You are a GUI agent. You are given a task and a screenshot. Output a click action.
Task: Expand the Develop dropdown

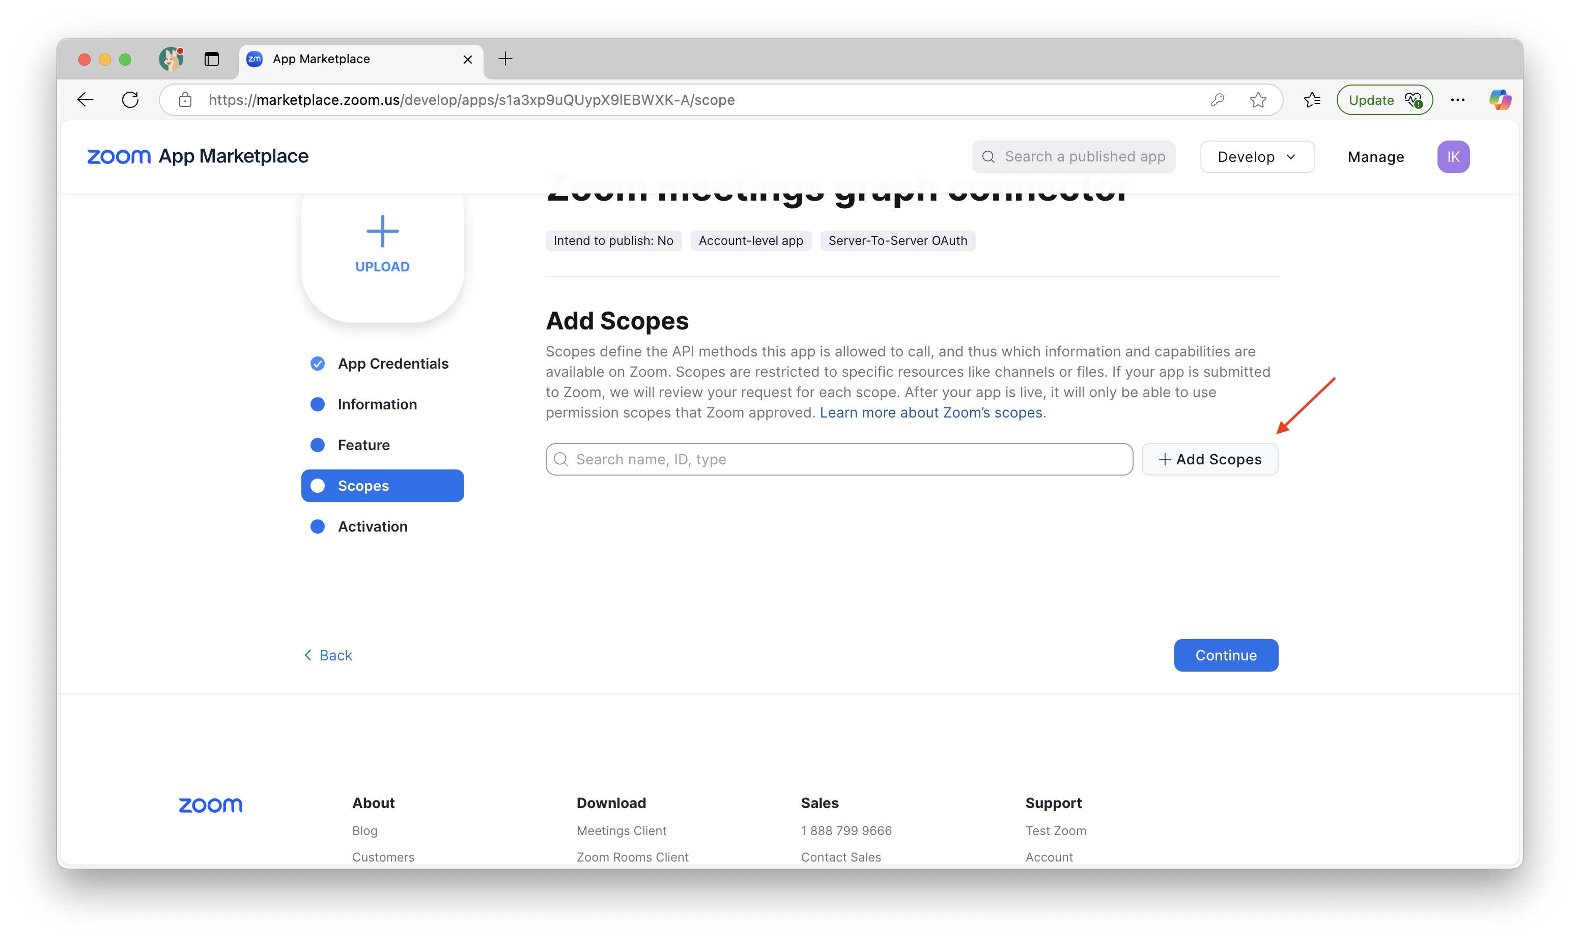[1257, 156]
